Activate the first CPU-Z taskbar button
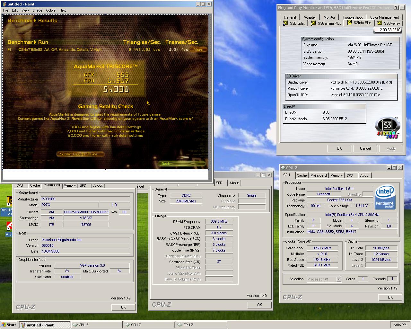 pyautogui.click(x=96, y=325)
